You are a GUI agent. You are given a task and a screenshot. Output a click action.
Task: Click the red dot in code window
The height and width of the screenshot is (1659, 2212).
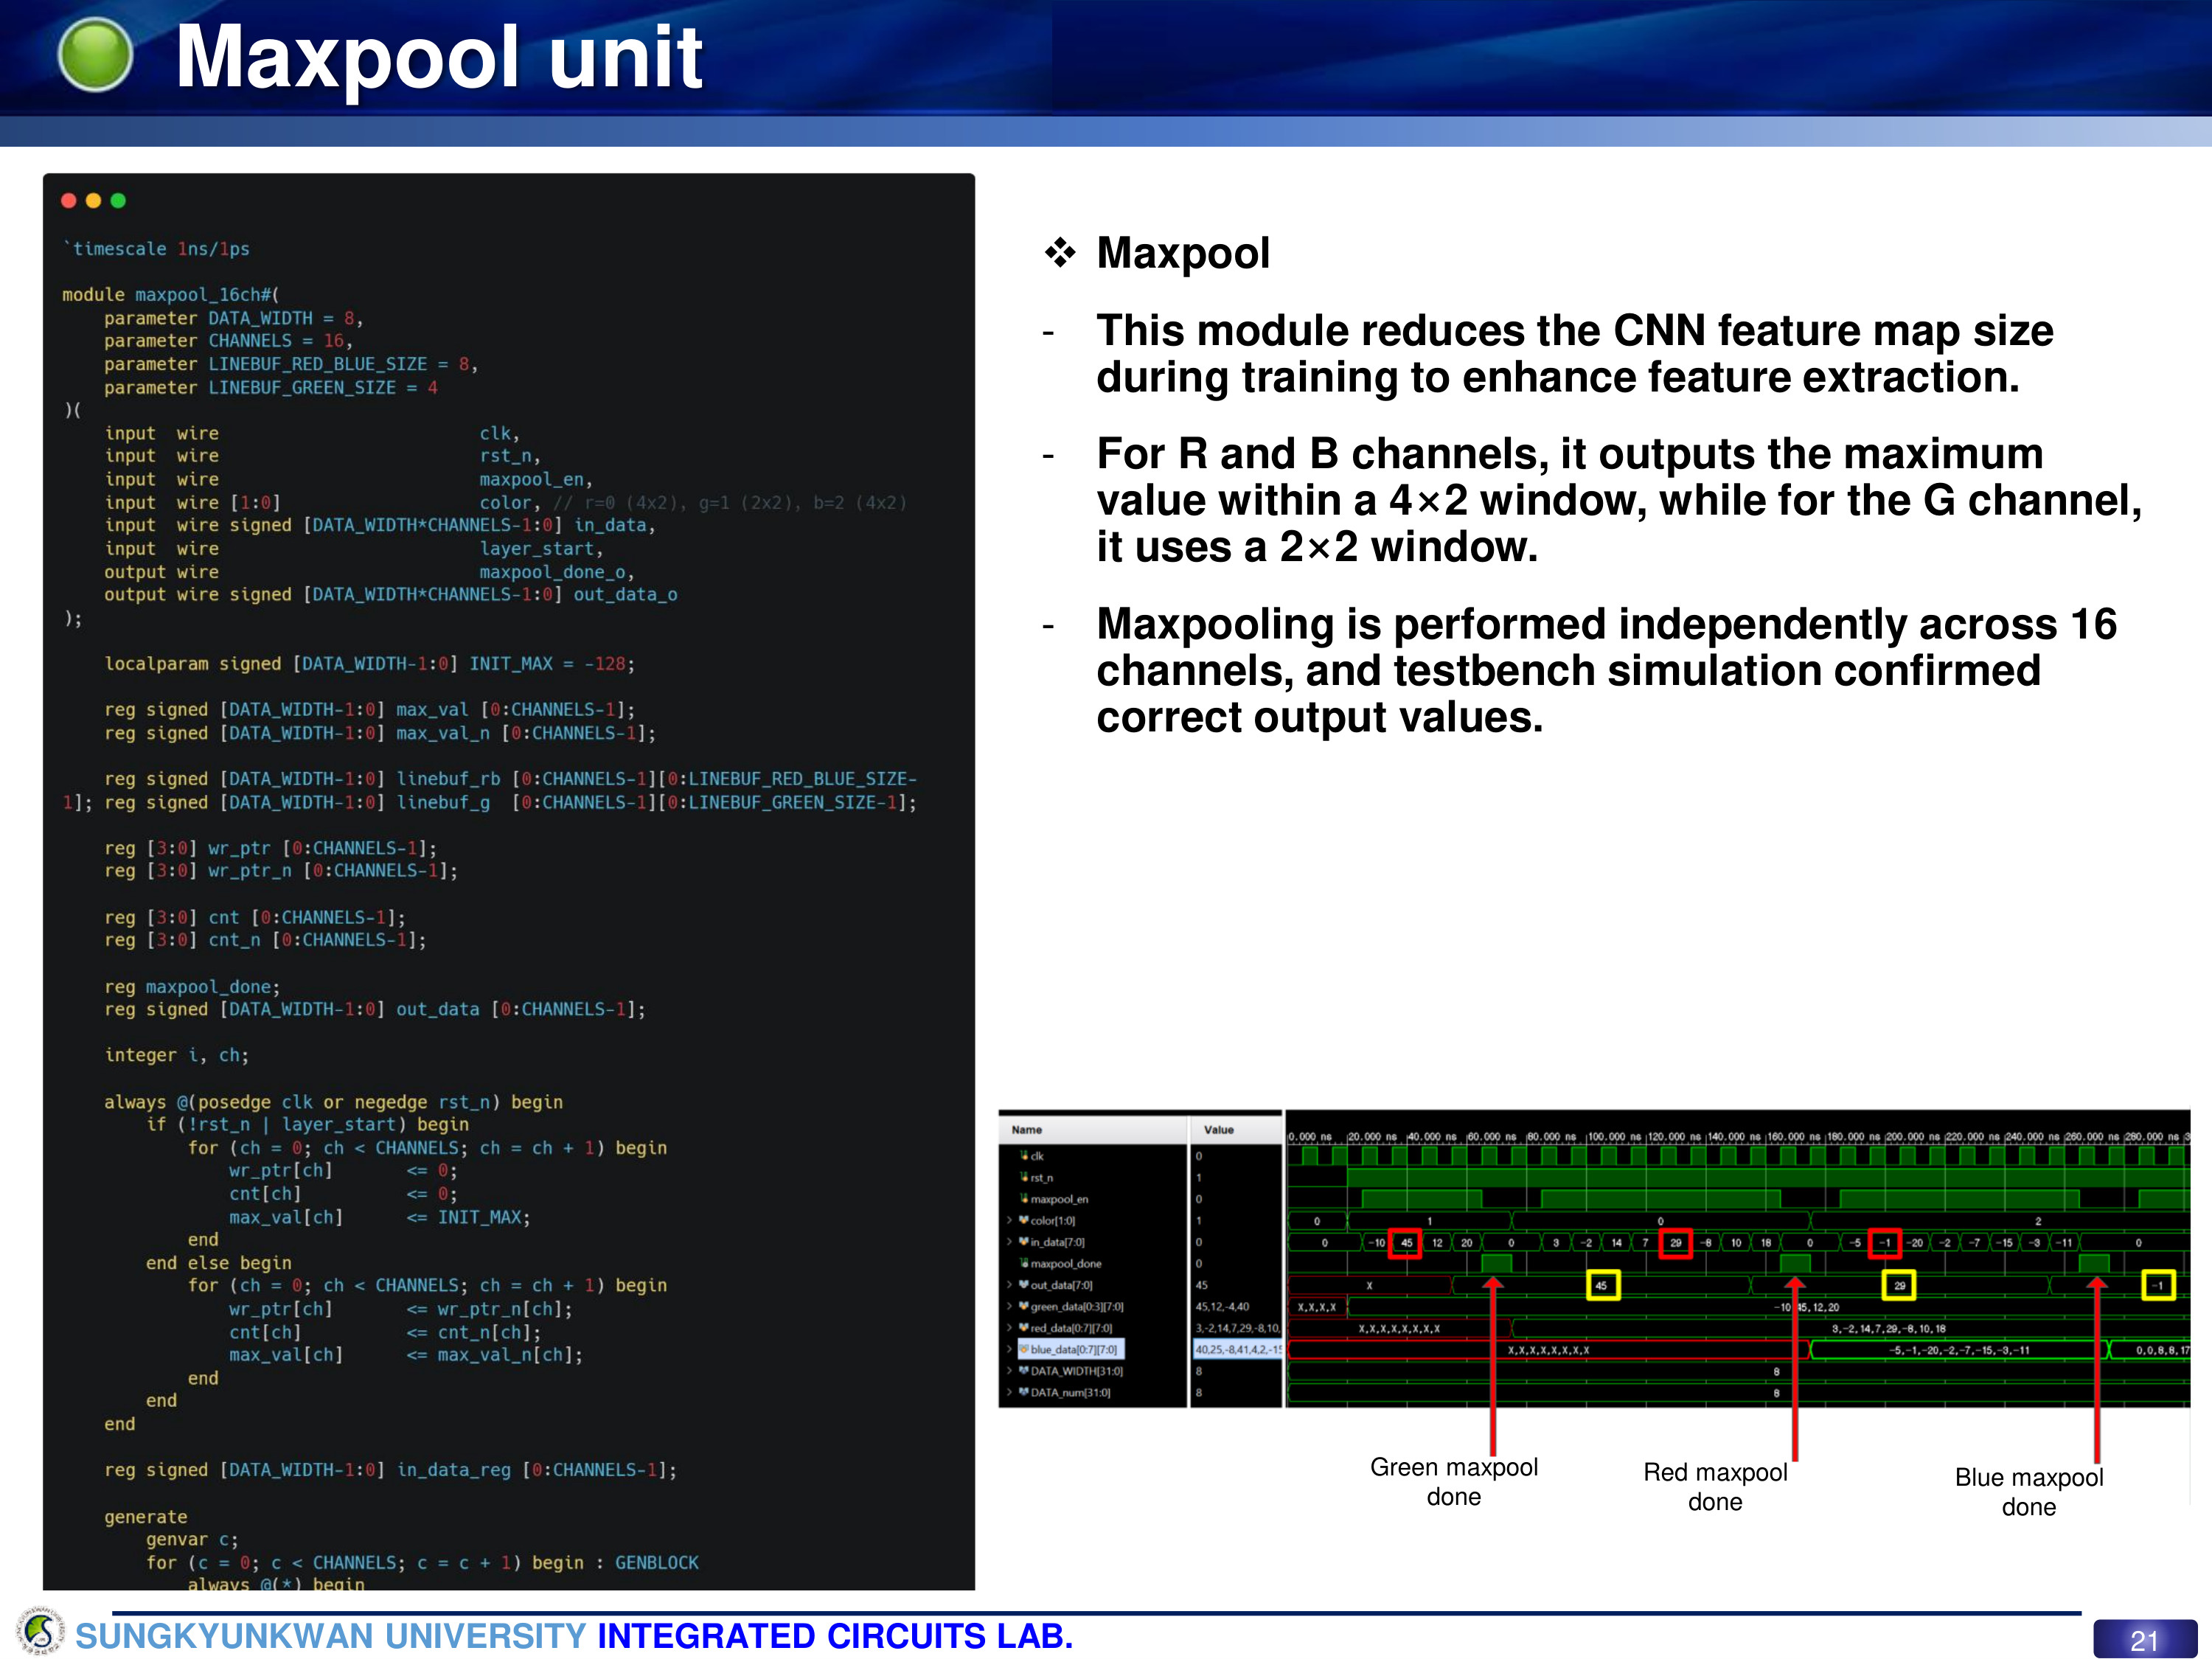pyautogui.click(x=69, y=200)
